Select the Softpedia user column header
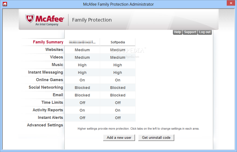 [118, 42]
